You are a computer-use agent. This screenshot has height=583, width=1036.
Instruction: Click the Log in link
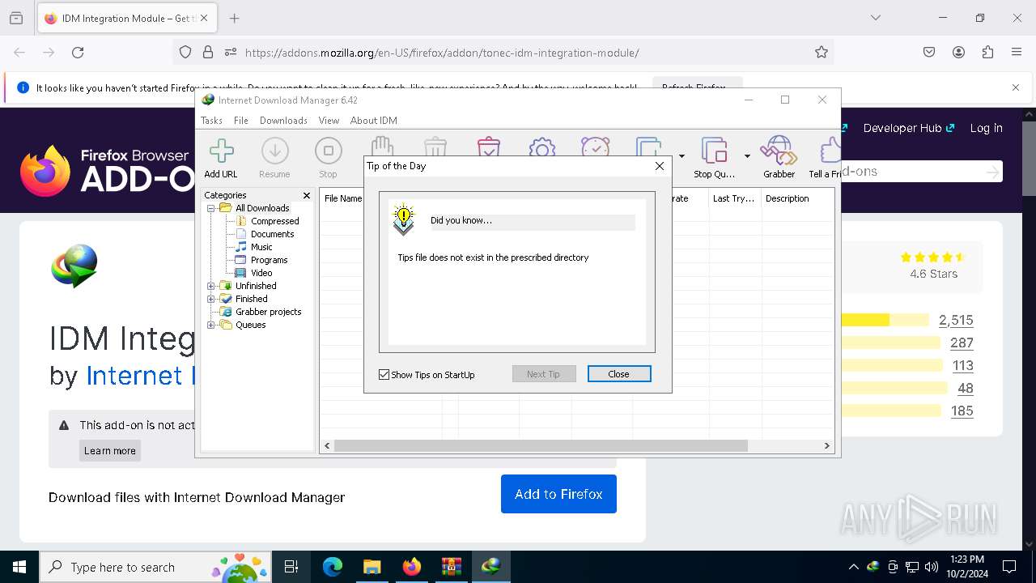[x=986, y=128]
